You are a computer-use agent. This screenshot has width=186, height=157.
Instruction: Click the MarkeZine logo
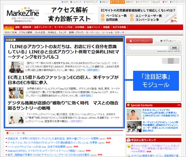coord(23,13)
